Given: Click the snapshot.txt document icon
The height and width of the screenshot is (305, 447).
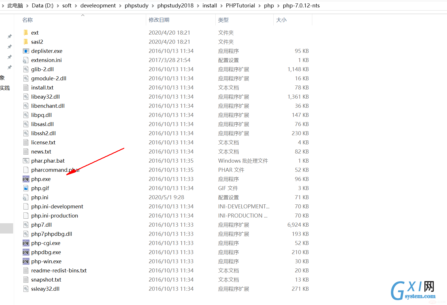Looking at the screenshot, I should pos(26,280).
